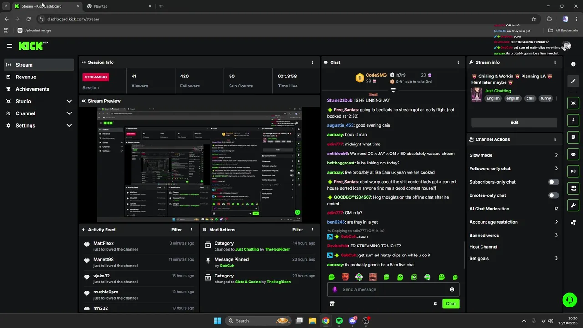Toggle the lightning bolt widget icon
Screen dimensions: 583x328
point(573,120)
